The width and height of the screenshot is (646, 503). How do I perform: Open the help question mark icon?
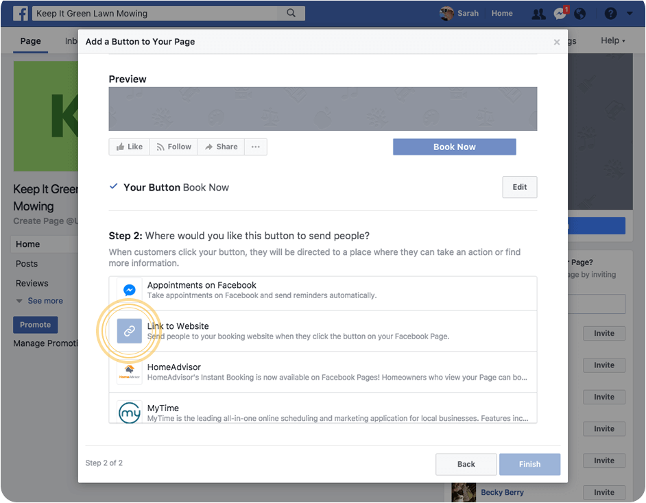[610, 14]
